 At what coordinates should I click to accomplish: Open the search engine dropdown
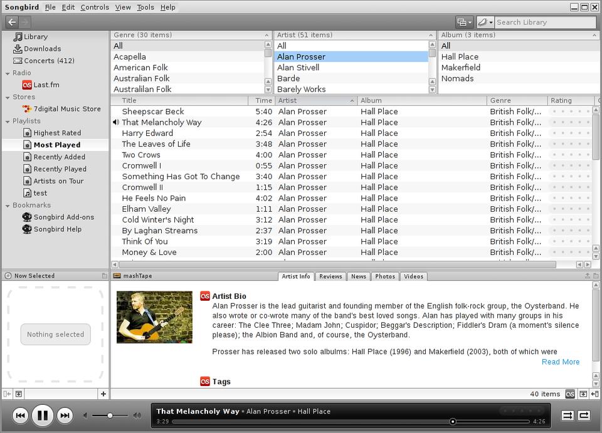point(485,22)
